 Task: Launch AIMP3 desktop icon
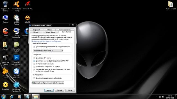(27, 19)
